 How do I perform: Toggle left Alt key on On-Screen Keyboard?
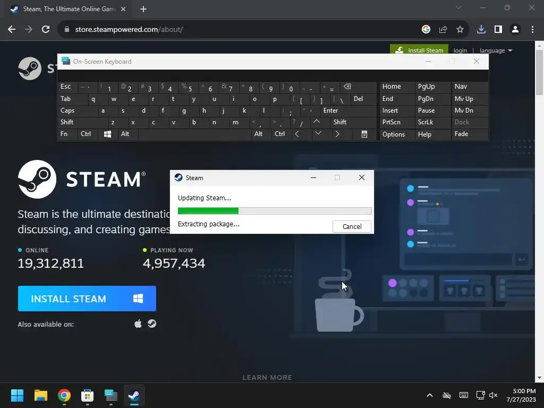pyautogui.click(x=128, y=134)
